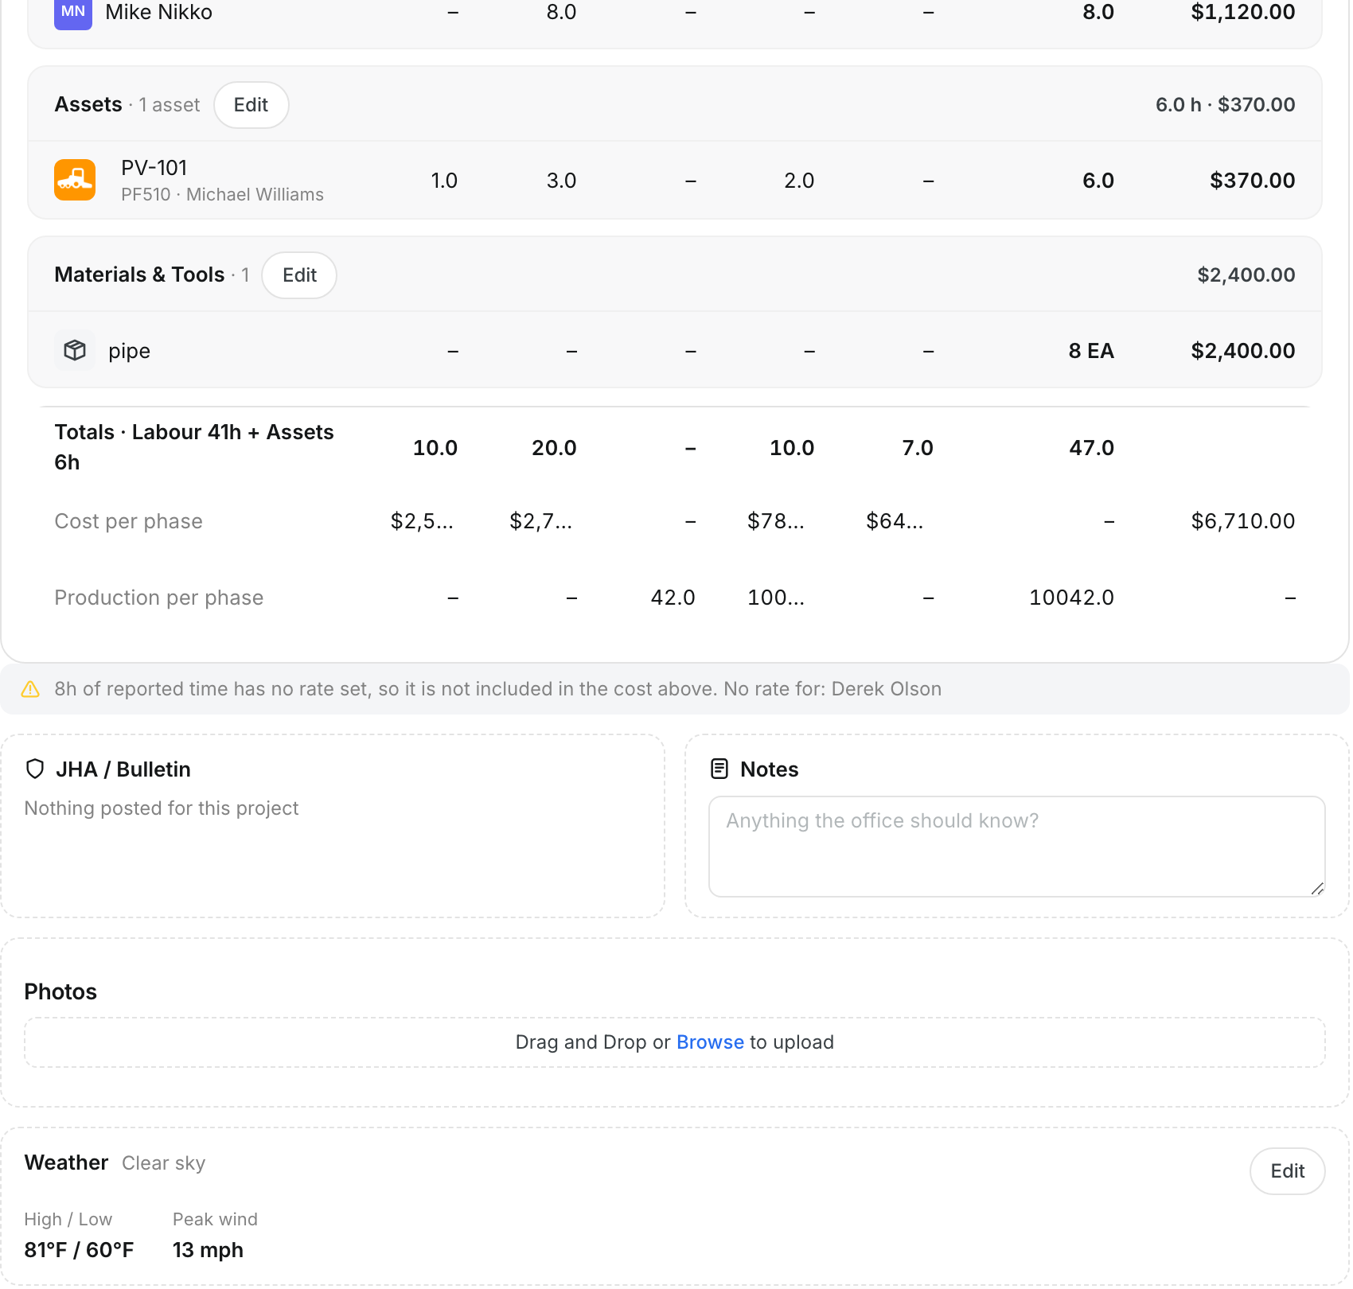The height and width of the screenshot is (1289, 1353).
Task: Click the 47.0 total hours value
Action: [1091, 448]
